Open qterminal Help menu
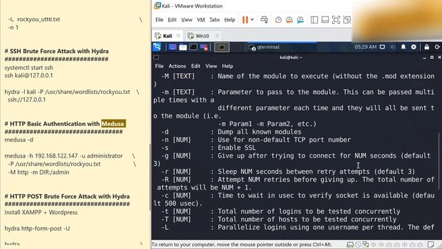442x249 pixels. (x=227, y=66)
